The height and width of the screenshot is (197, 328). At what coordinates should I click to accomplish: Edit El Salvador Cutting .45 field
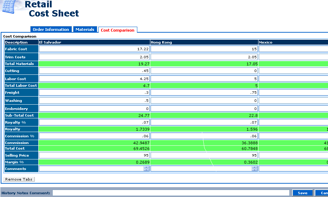94,71
